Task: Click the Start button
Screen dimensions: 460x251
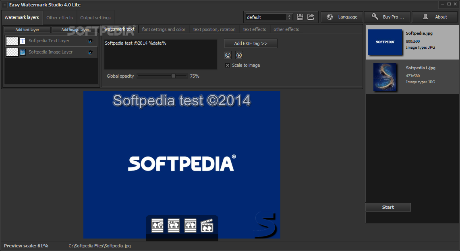Action: pos(388,207)
